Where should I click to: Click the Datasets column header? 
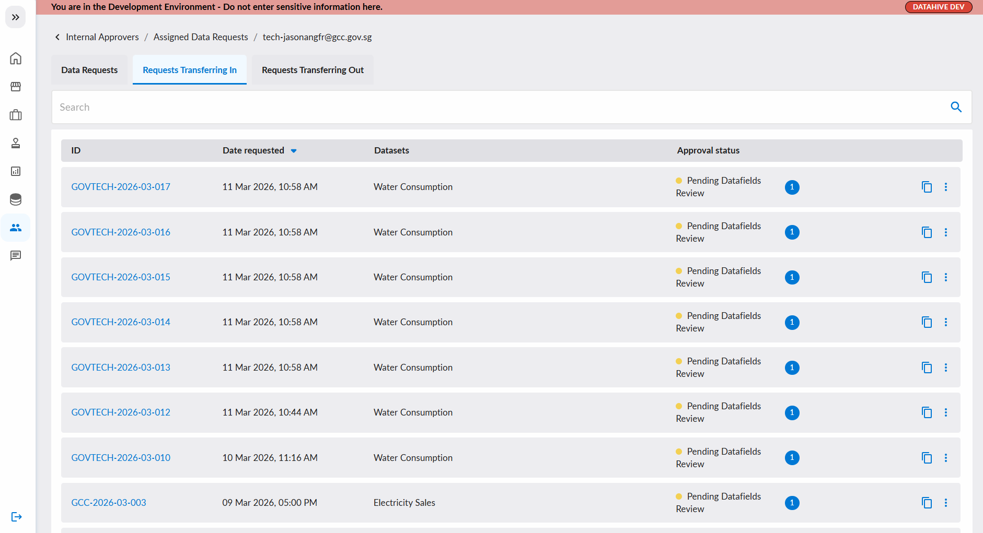tap(391, 150)
